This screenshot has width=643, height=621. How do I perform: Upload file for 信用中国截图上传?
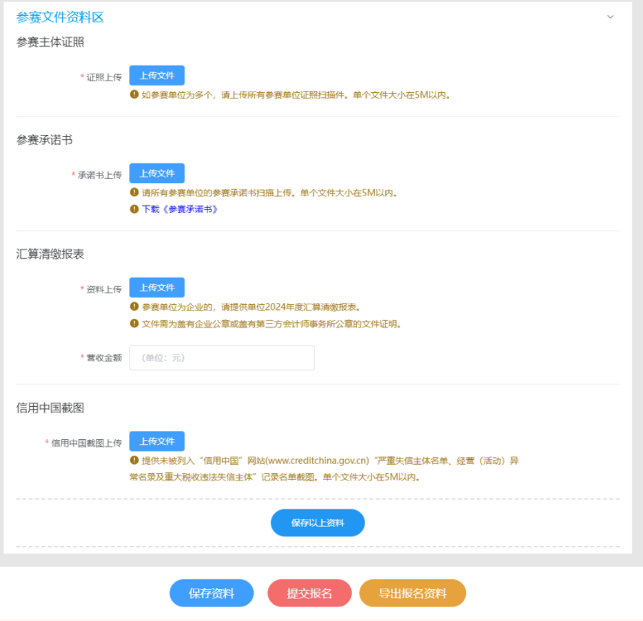point(156,441)
